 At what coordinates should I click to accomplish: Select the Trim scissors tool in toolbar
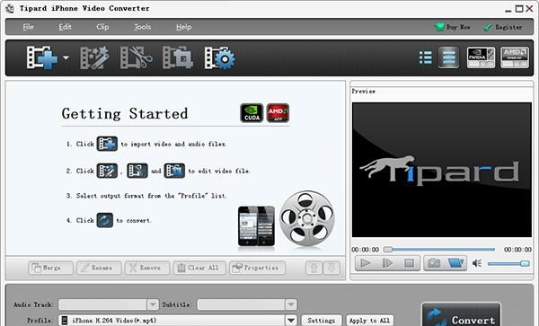point(137,57)
